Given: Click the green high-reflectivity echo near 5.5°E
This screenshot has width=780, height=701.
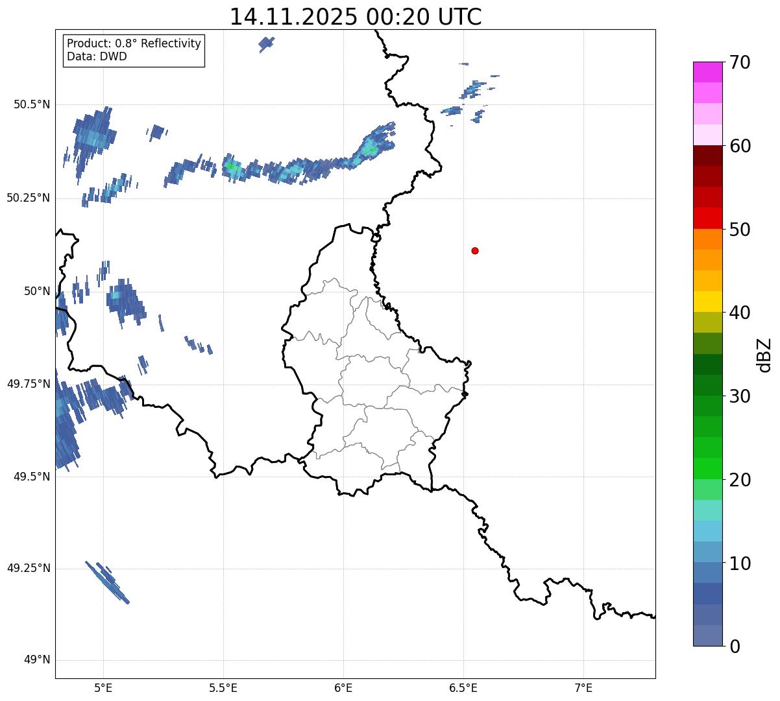Looking at the screenshot, I should pos(231,167).
